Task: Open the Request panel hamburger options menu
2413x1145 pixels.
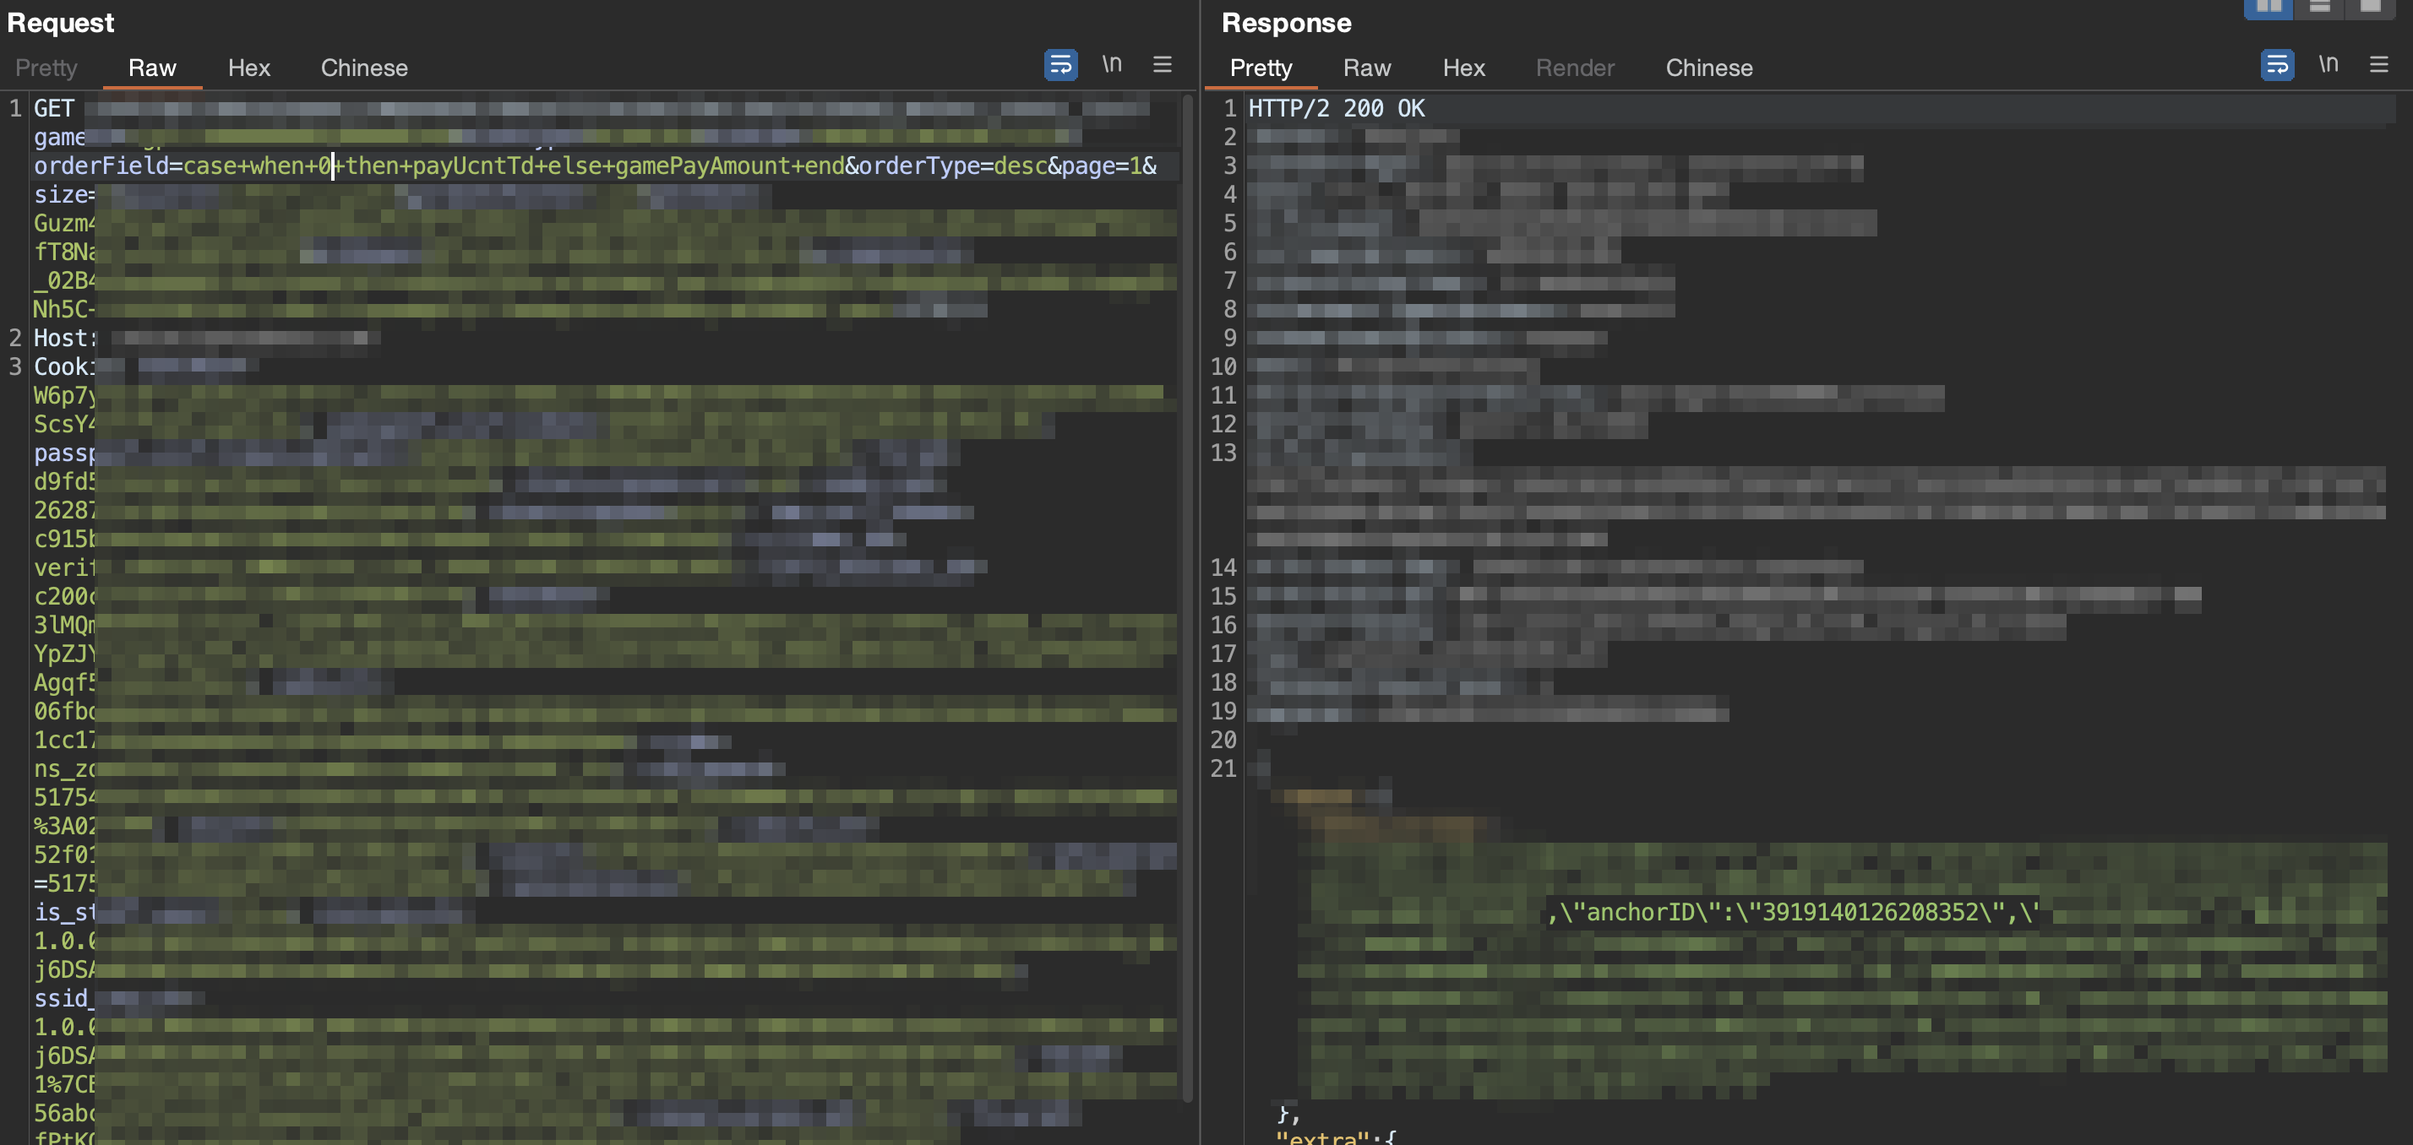Action: (1163, 65)
